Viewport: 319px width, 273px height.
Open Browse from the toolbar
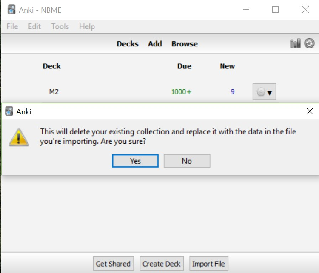tap(185, 44)
